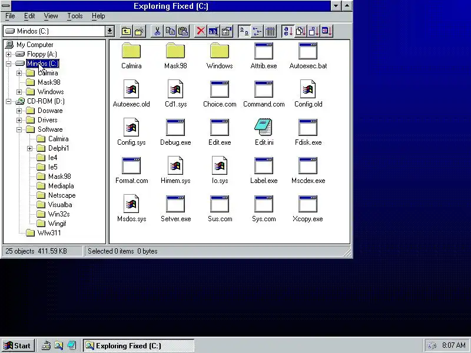Viewport: 471px width, 353px height.
Task: Click Exploring Fixed (C:) taskbar button
Action: [x=139, y=345]
